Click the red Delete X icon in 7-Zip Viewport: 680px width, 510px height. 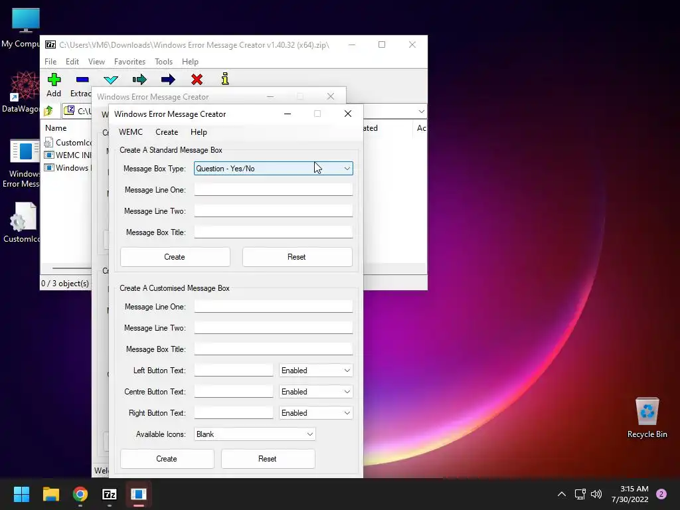point(197,80)
